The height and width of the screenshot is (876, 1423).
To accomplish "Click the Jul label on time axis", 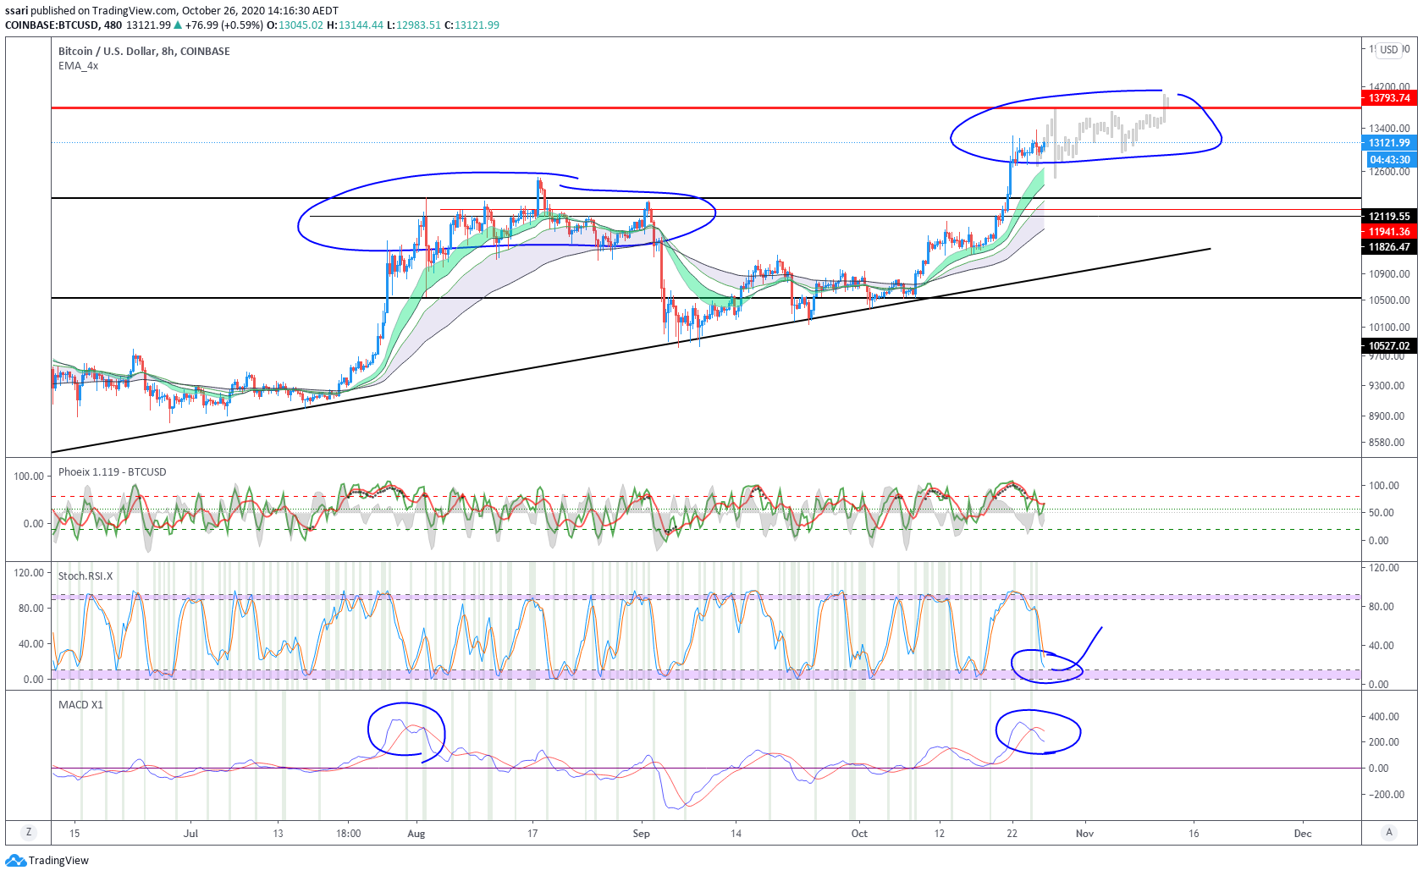I will (190, 834).
